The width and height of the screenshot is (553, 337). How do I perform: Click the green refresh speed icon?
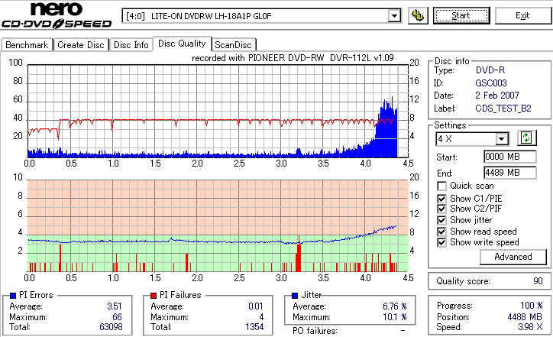(526, 138)
